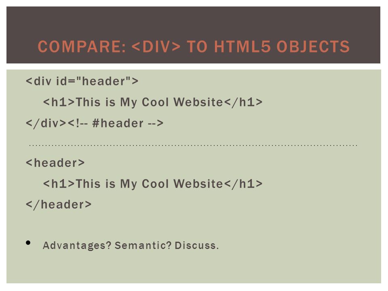This screenshot has height=291, width=388.
Task: Select the opening <header> tag line
Action: (55, 163)
